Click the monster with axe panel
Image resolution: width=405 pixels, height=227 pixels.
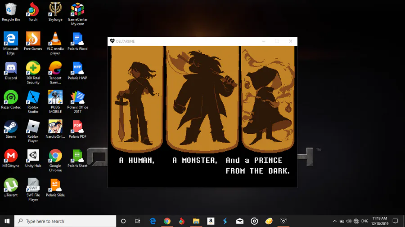click(x=202, y=99)
